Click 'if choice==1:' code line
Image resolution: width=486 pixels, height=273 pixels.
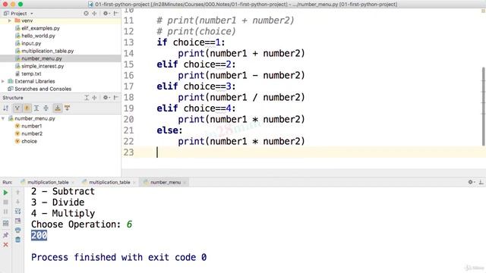(x=191, y=42)
